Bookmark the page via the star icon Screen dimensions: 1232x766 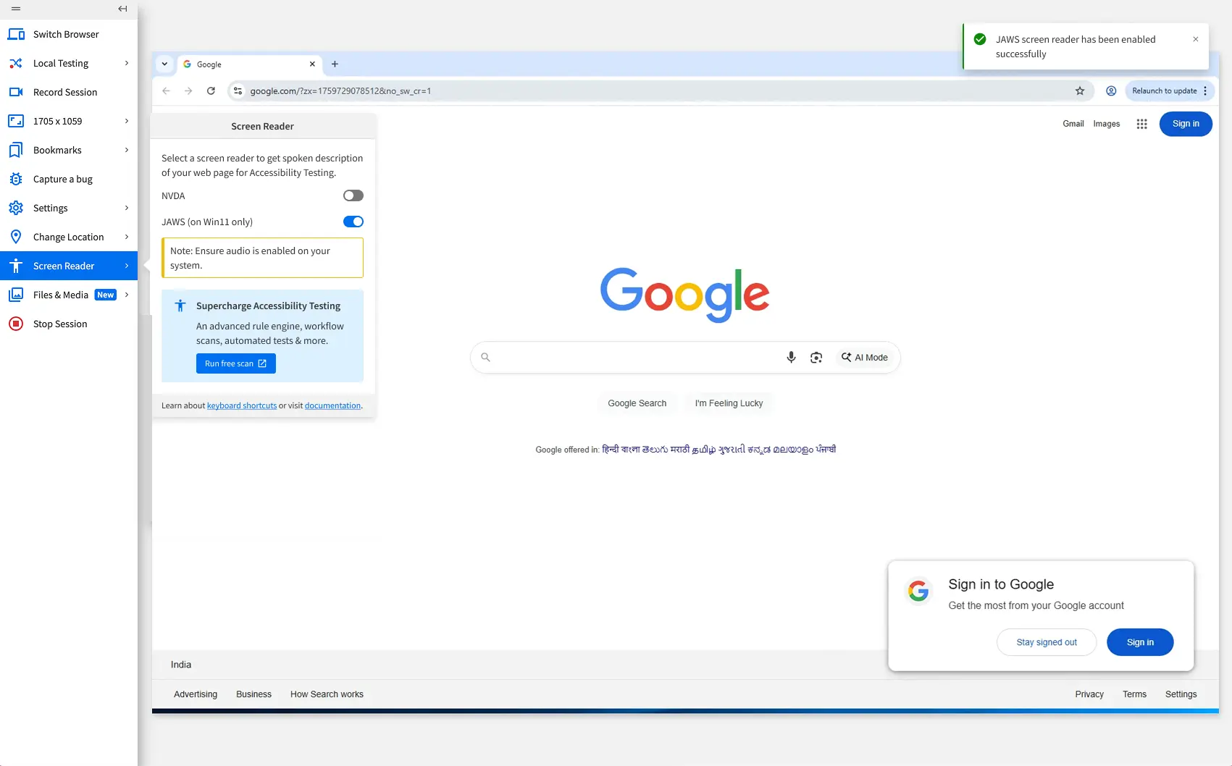(1080, 91)
